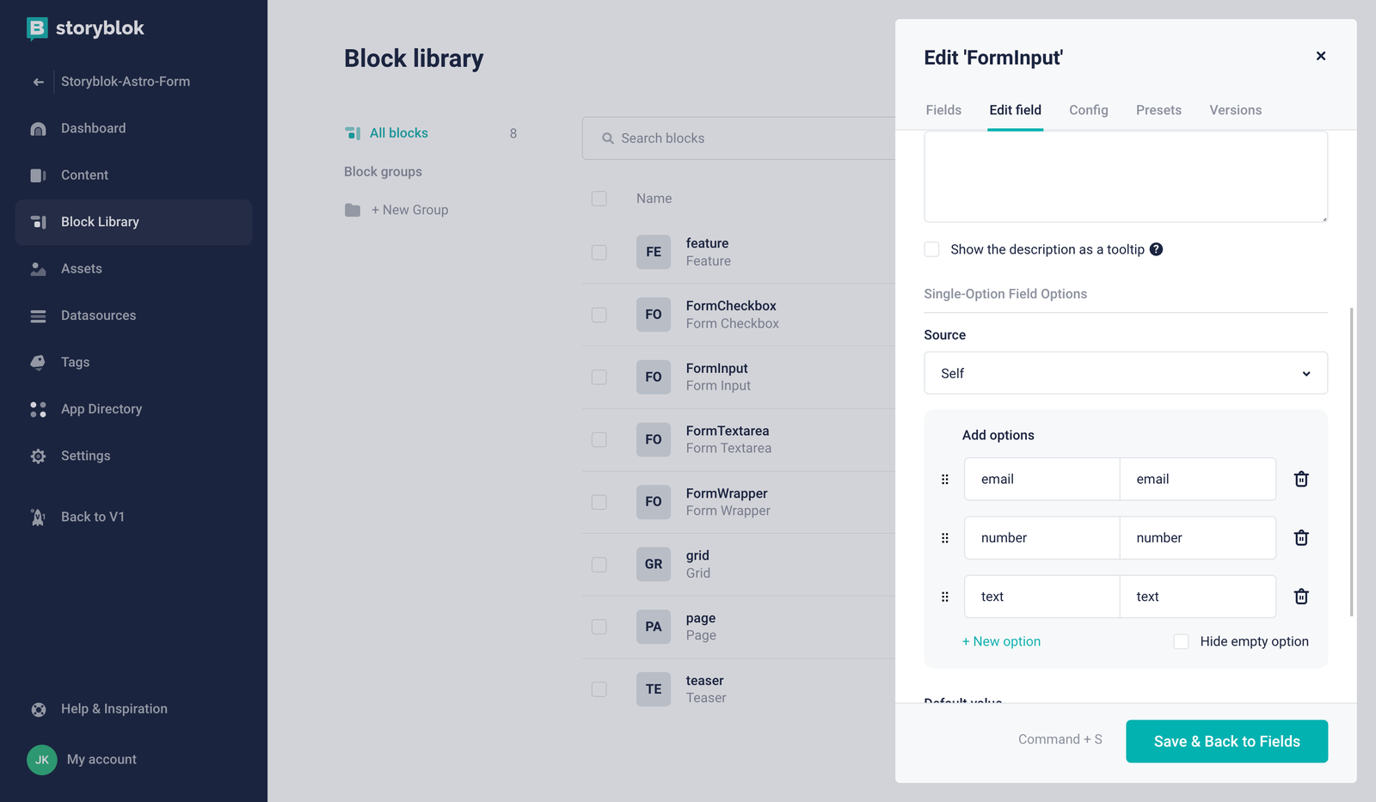Open the tooltip help question mark icon
1376x802 pixels.
tap(1156, 249)
